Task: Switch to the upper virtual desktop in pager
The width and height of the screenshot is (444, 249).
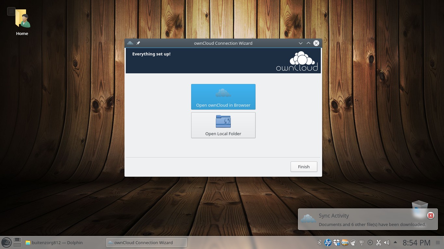Action: tap(17, 240)
